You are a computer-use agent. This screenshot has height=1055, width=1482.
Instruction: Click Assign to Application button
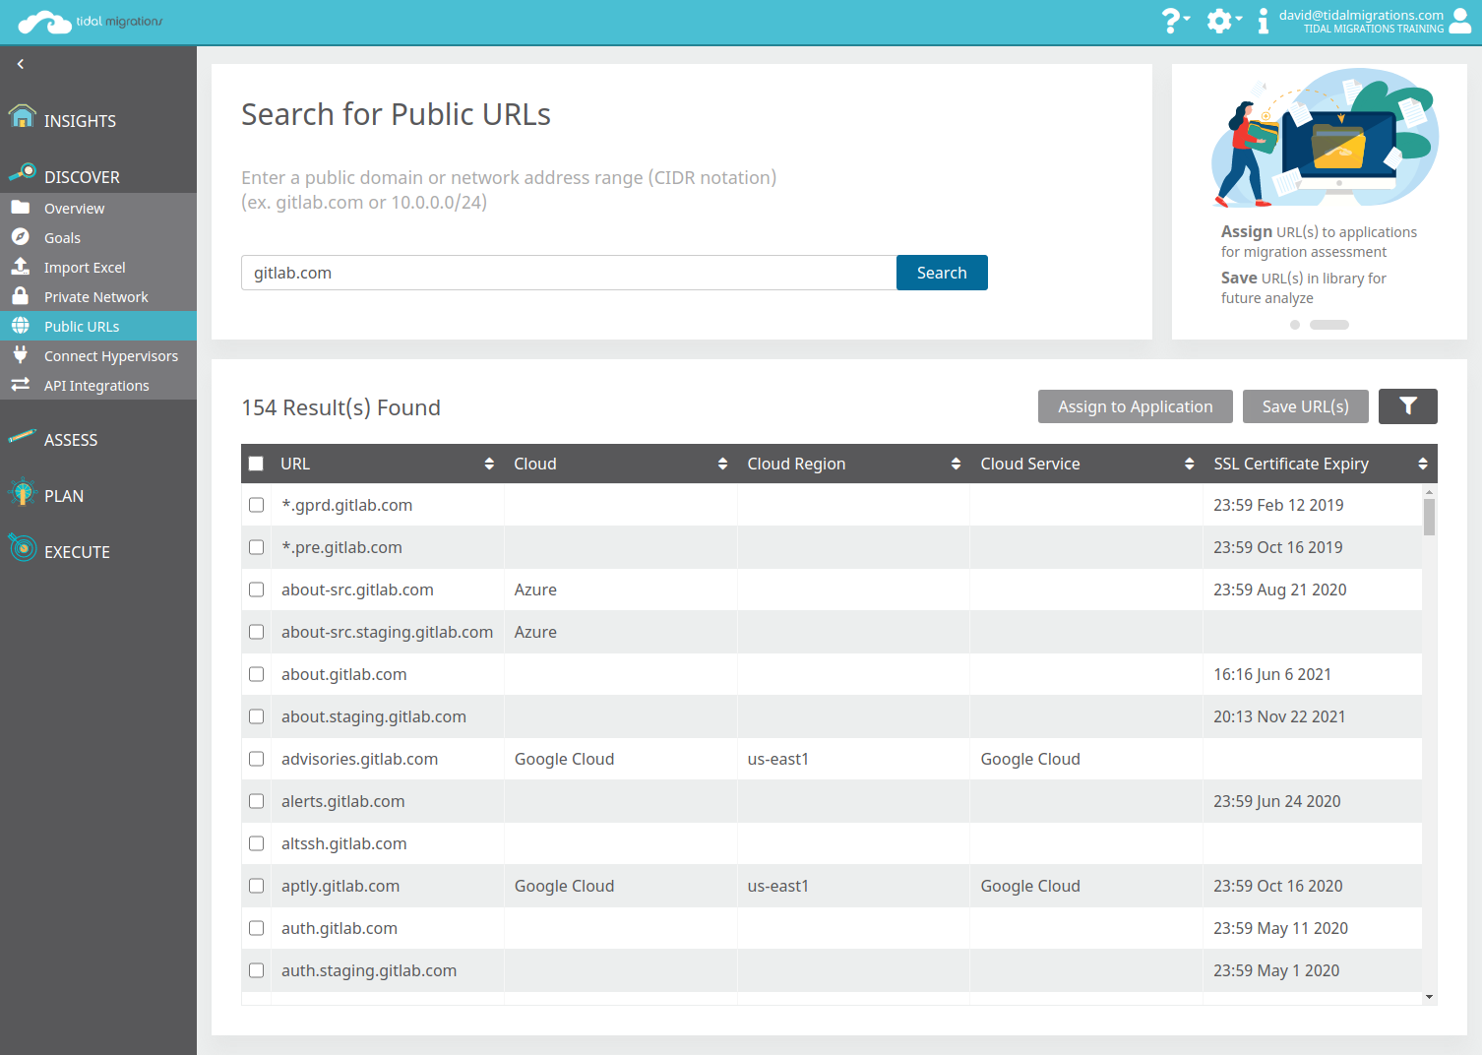(1135, 406)
